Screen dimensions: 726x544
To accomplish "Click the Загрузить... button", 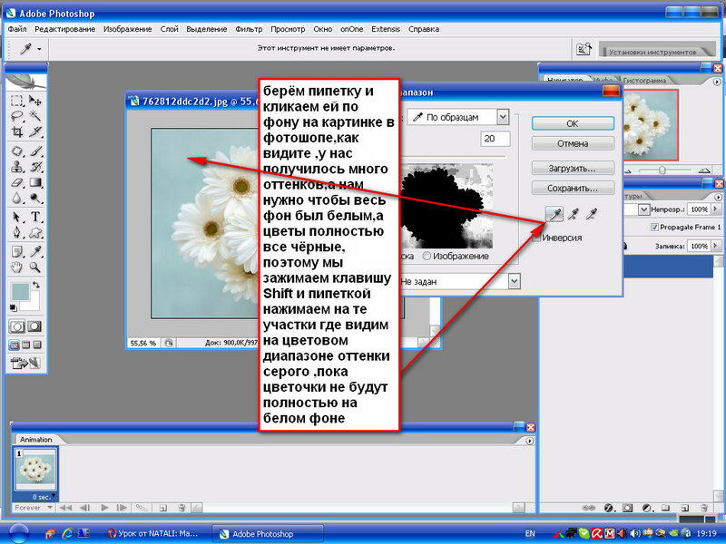I will coord(573,168).
